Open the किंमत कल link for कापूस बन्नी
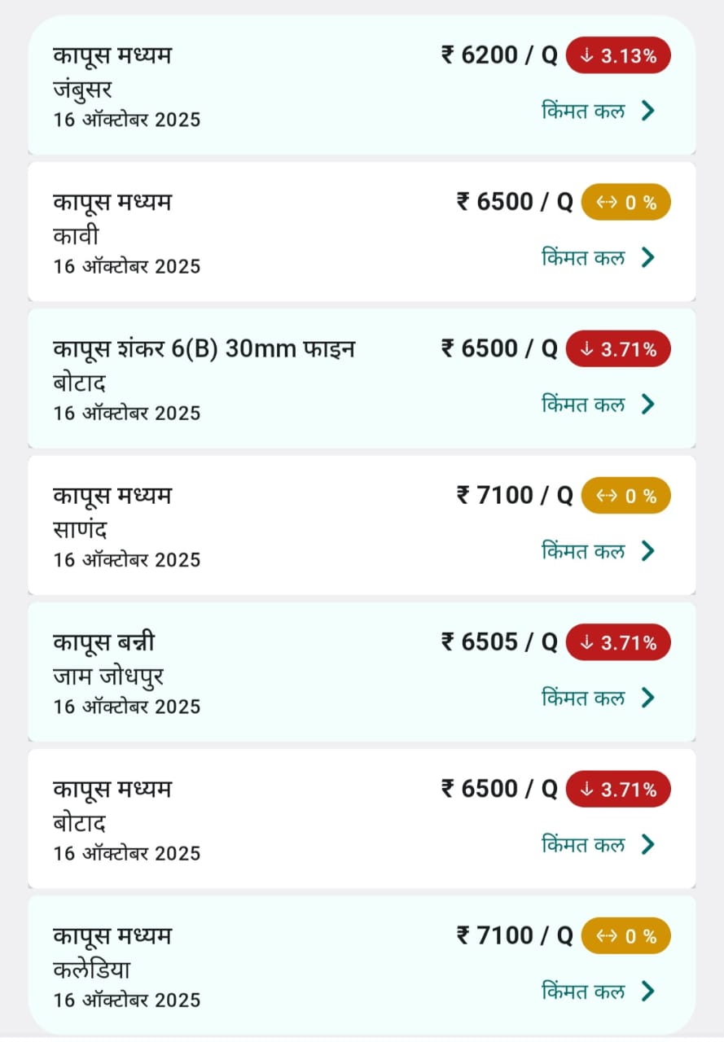724x1042 pixels. [x=583, y=698]
